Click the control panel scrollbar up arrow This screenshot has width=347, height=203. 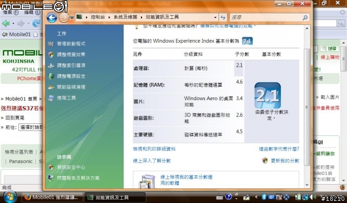coord(307,28)
